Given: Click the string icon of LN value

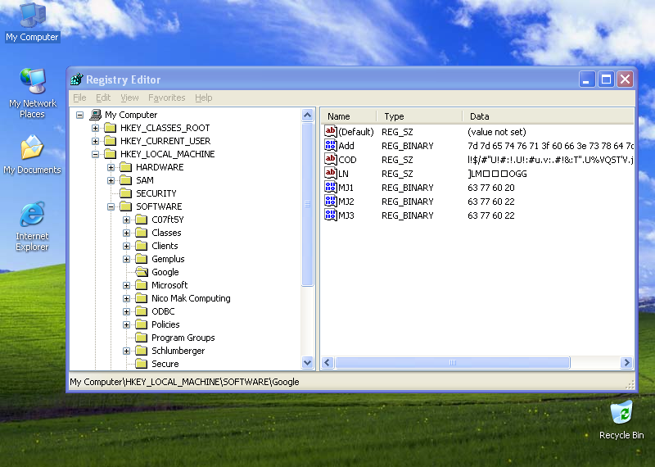Looking at the screenshot, I should [331, 173].
